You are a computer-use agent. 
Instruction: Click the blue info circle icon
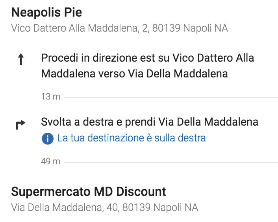point(48,139)
